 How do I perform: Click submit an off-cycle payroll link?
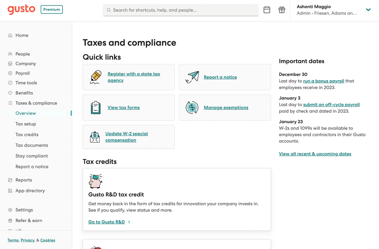click(331, 105)
